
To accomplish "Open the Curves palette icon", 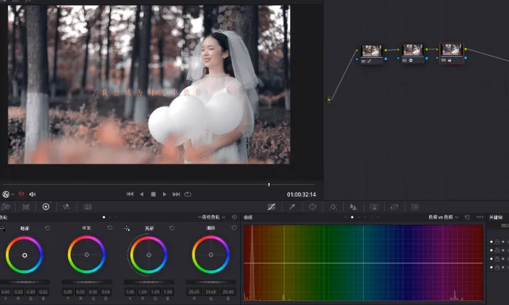I will pos(271,206).
